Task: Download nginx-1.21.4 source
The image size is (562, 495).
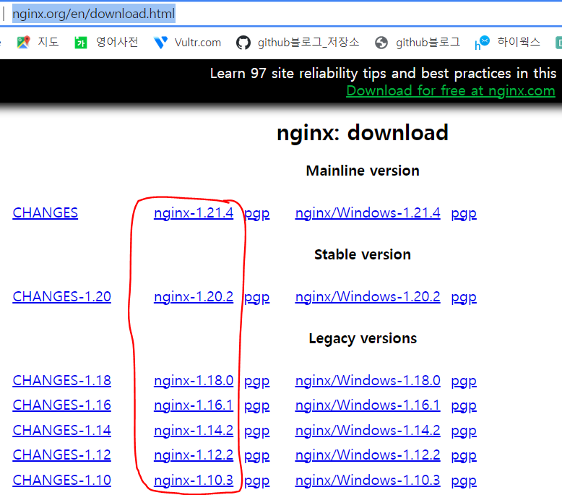Action: tap(194, 213)
